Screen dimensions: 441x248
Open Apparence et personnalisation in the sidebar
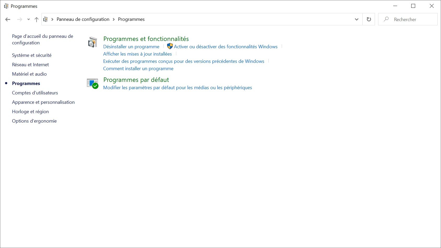[43, 102]
